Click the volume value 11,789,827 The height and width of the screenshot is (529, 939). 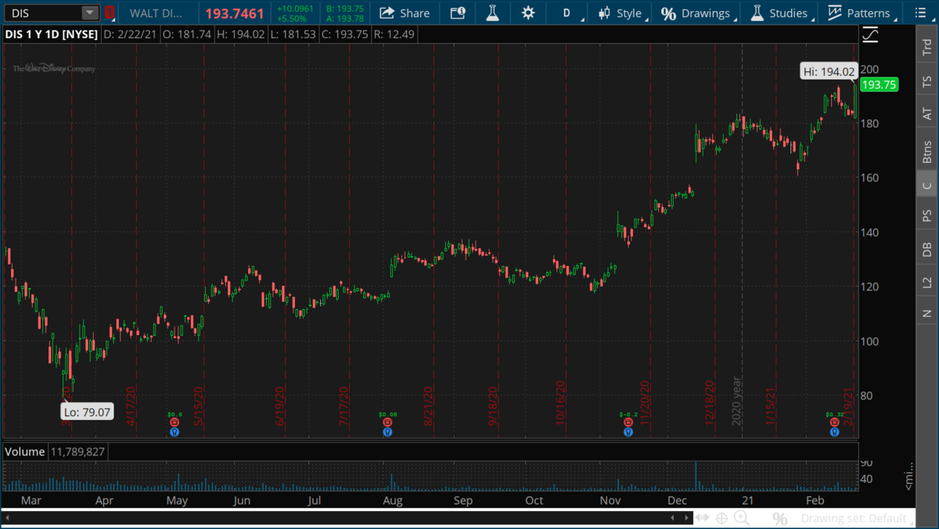point(78,452)
